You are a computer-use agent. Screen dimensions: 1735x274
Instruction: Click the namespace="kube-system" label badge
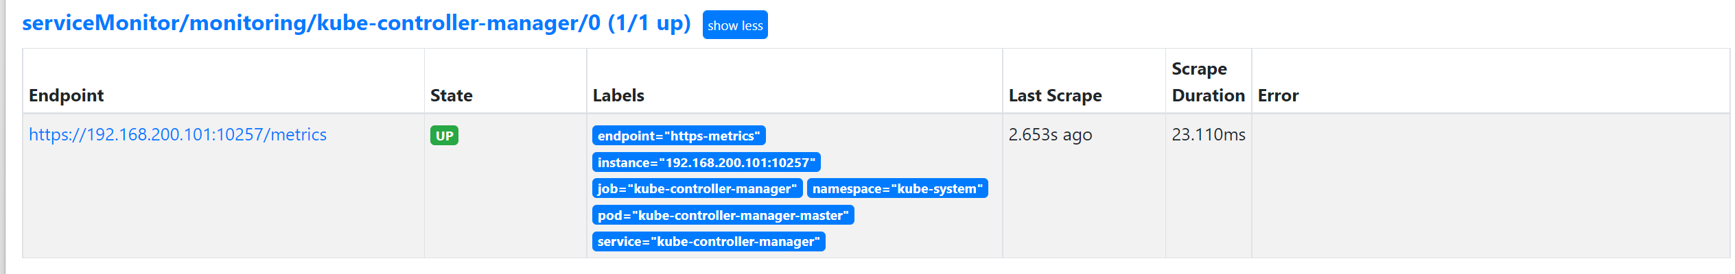[x=898, y=188]
